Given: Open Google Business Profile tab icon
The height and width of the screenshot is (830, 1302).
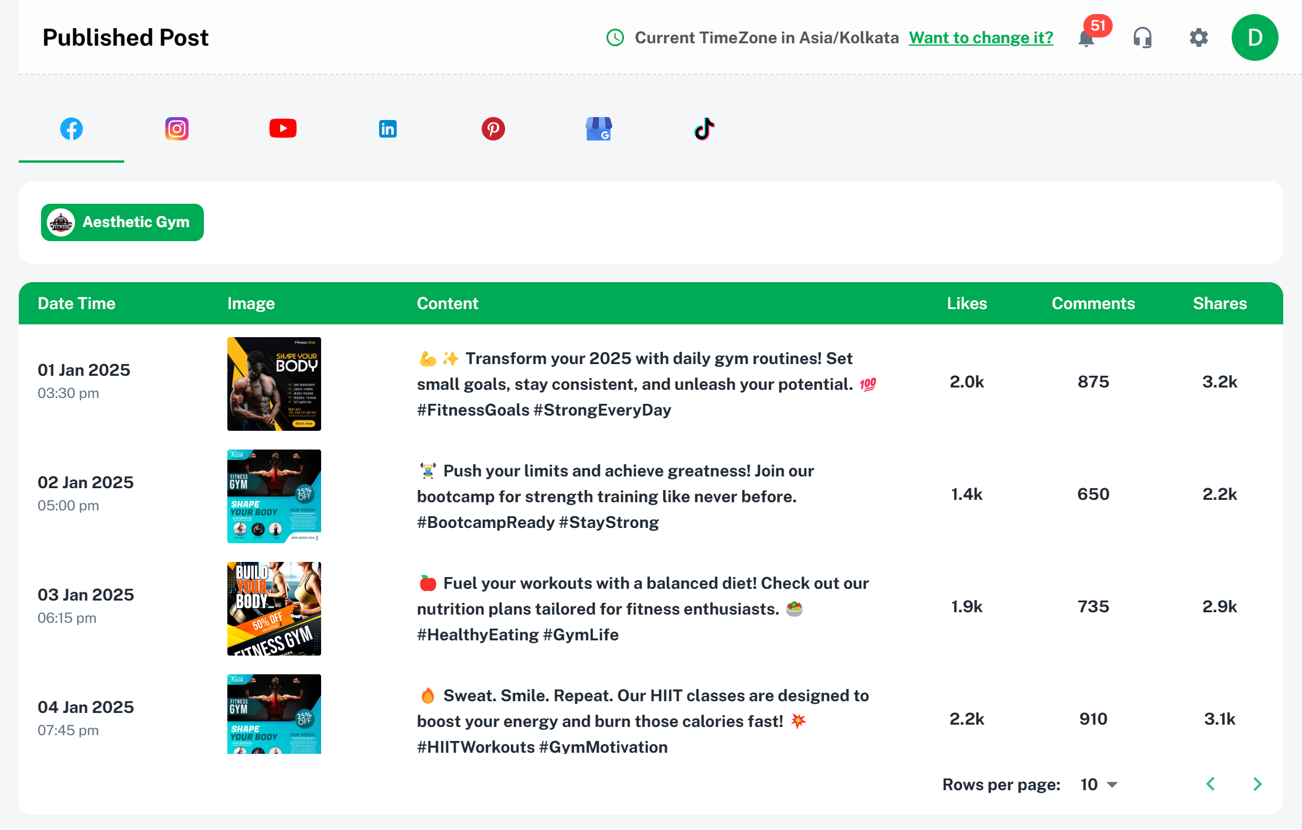Looking at the screenshot, I should click(x=599, y=129).
